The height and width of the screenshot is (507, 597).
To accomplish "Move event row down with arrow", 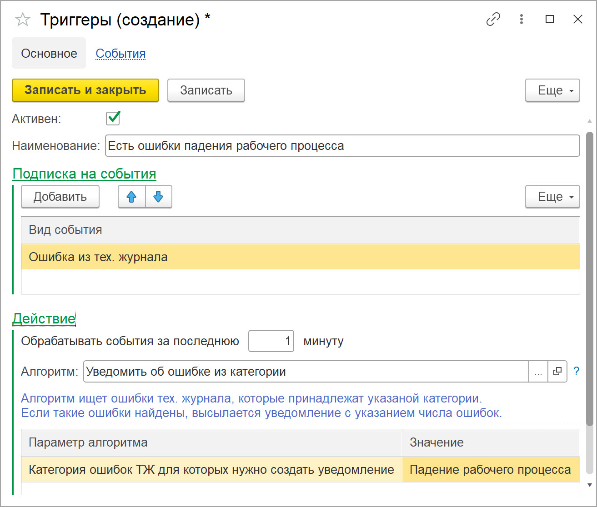I will click(158, 197).
